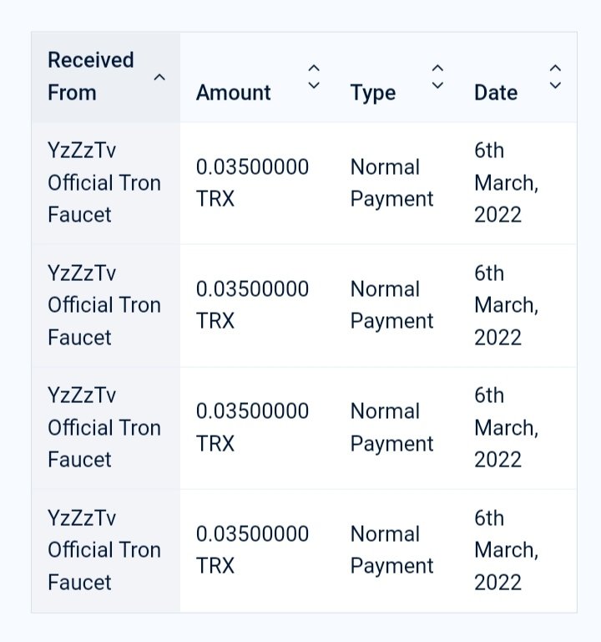
Task: Select last row's YzZzTv Official Tron Faucet
Action: 104,550
